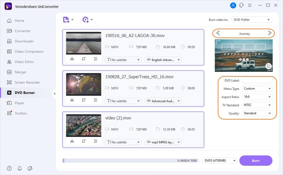Open English-Advan... audio track dropdown
This screenshot has width=283, height=175.
tap(163, 60)
